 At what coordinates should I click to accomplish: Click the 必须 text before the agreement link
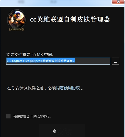[x=52, y=88]
